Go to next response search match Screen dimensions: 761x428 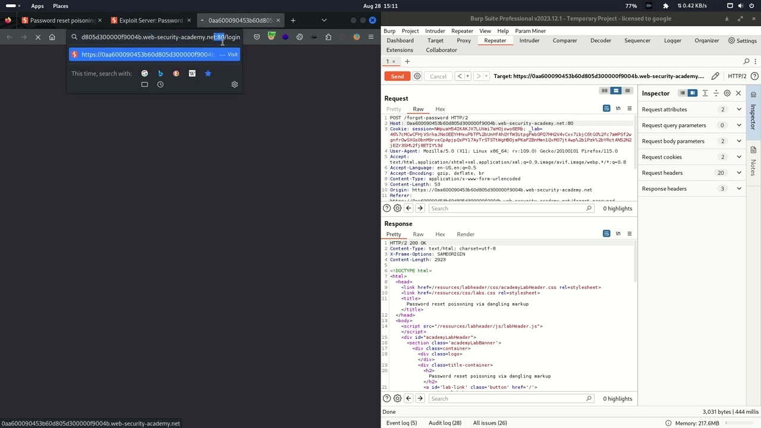(420, 399)
